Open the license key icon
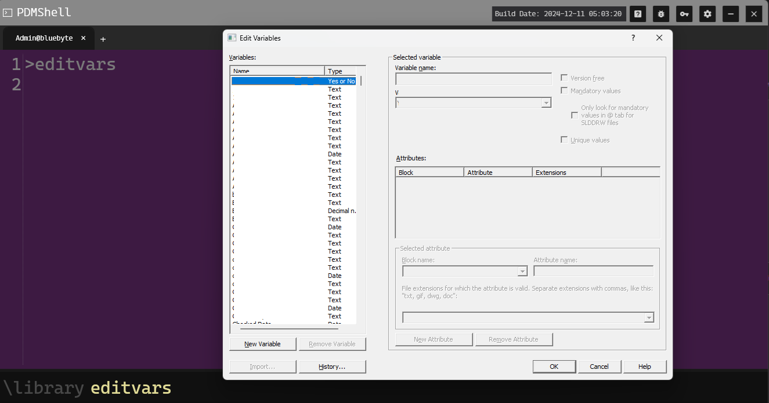The width and height of the screenshot is (769, 403). (x=684, y=13)
